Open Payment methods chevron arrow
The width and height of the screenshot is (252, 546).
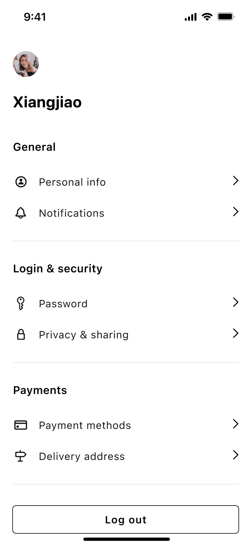(236, 424)
